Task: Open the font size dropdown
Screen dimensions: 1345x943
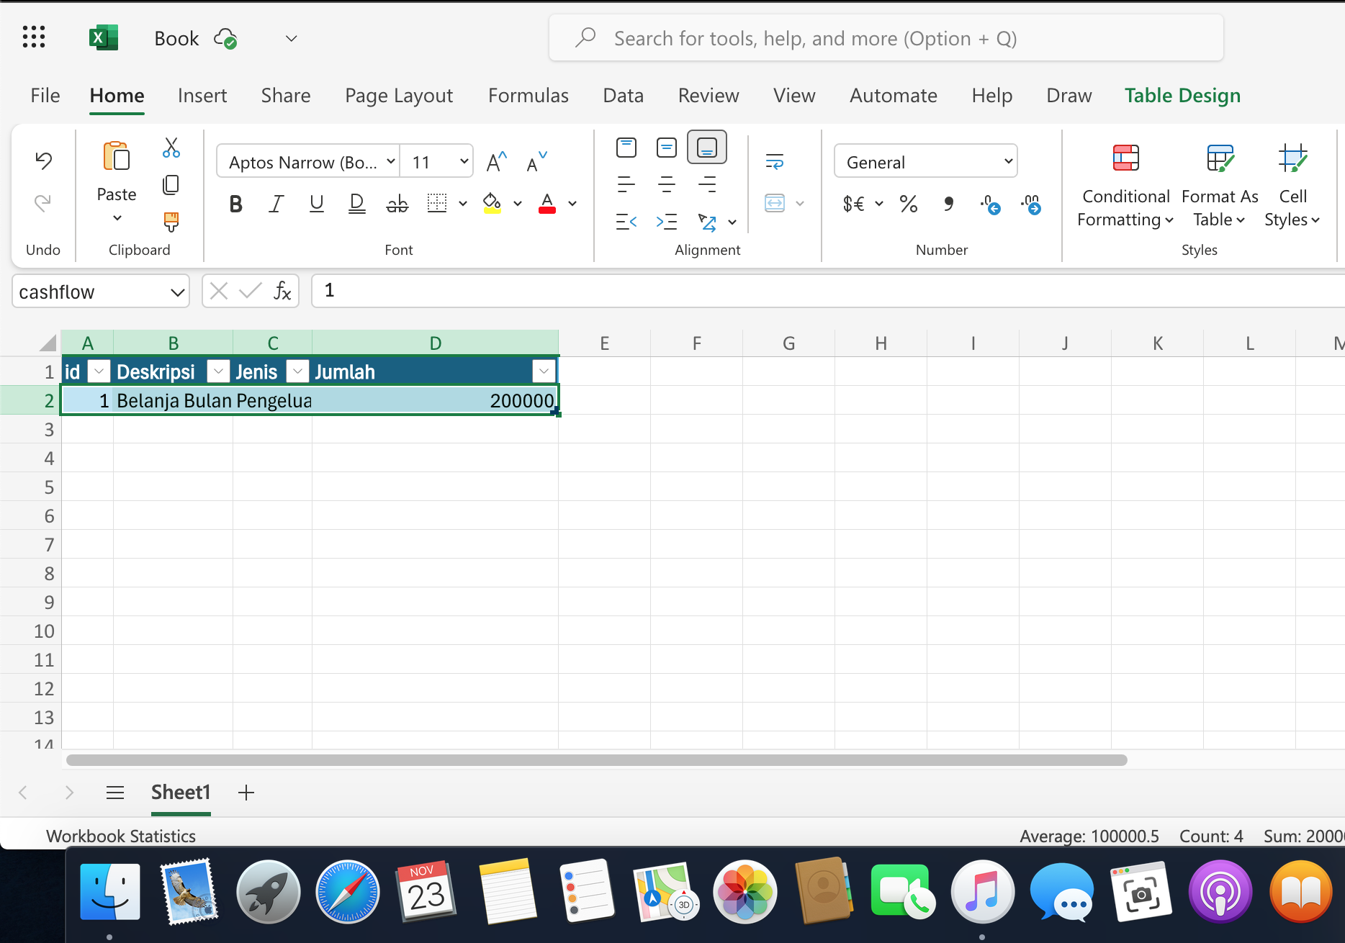Action: click(464, 161)
